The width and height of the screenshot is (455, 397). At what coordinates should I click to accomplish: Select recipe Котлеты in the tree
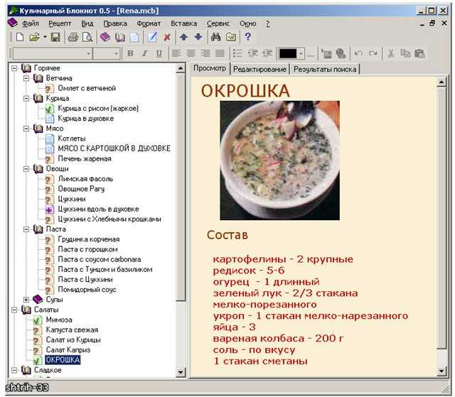tap(71, 138)
